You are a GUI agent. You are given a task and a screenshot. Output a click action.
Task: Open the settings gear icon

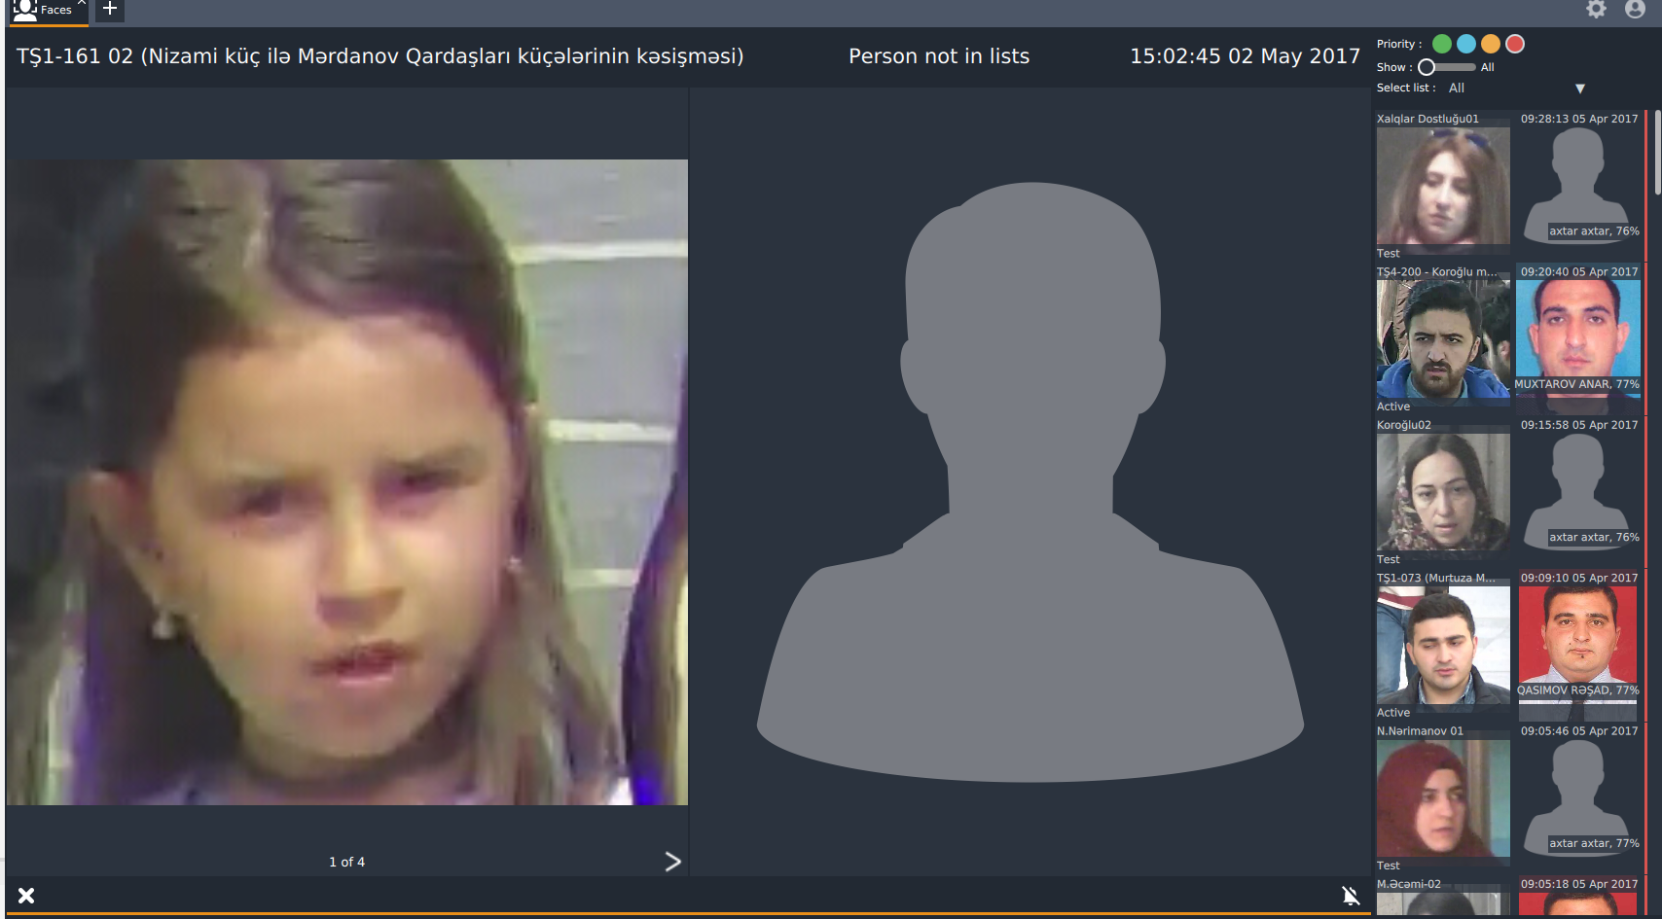(1596, 9)
